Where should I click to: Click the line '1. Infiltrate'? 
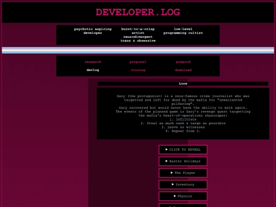point(183,119)
